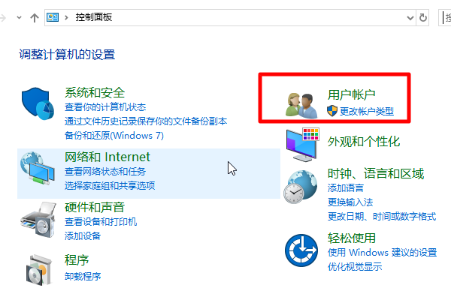Select the 控制面板 breadcrumb item
Viewport: 451px width, 300px height.
[94, 17]
